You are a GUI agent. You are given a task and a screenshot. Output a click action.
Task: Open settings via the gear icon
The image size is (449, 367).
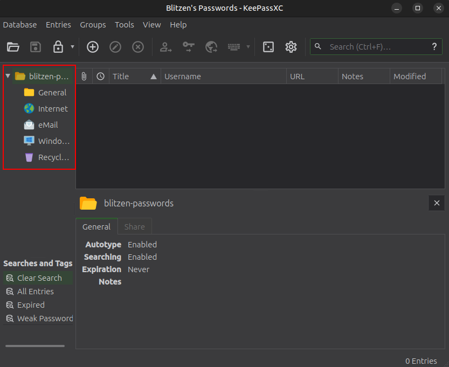(x=291, y=47)
